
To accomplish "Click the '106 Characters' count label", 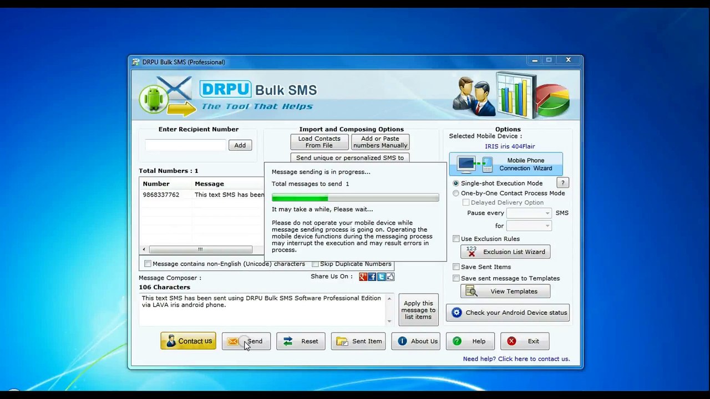I will (164, 288).
